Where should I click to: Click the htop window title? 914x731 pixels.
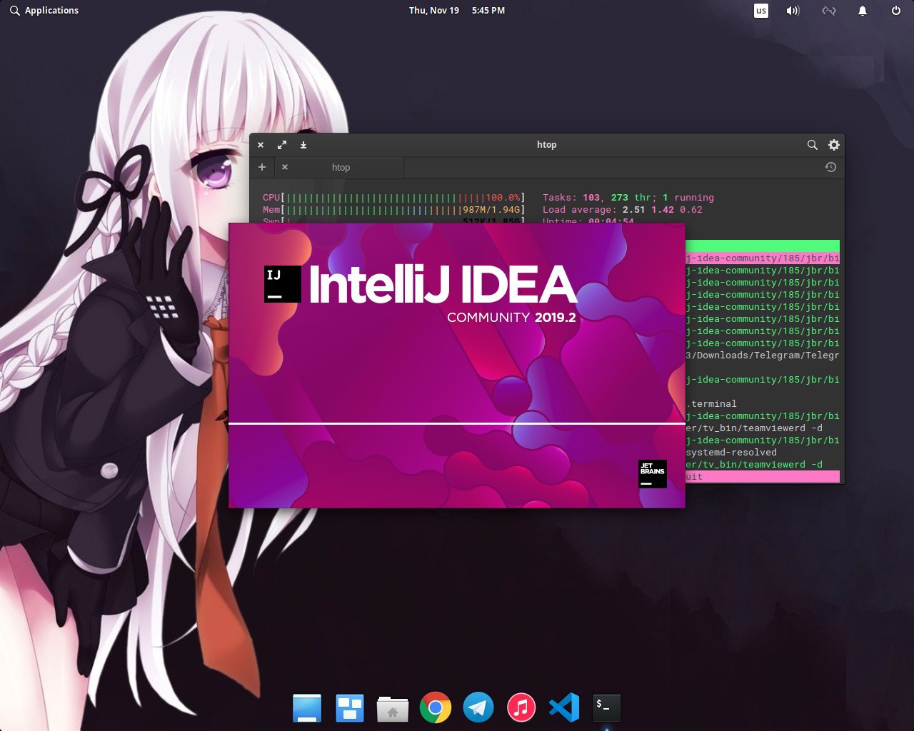(x=546, y=145)
